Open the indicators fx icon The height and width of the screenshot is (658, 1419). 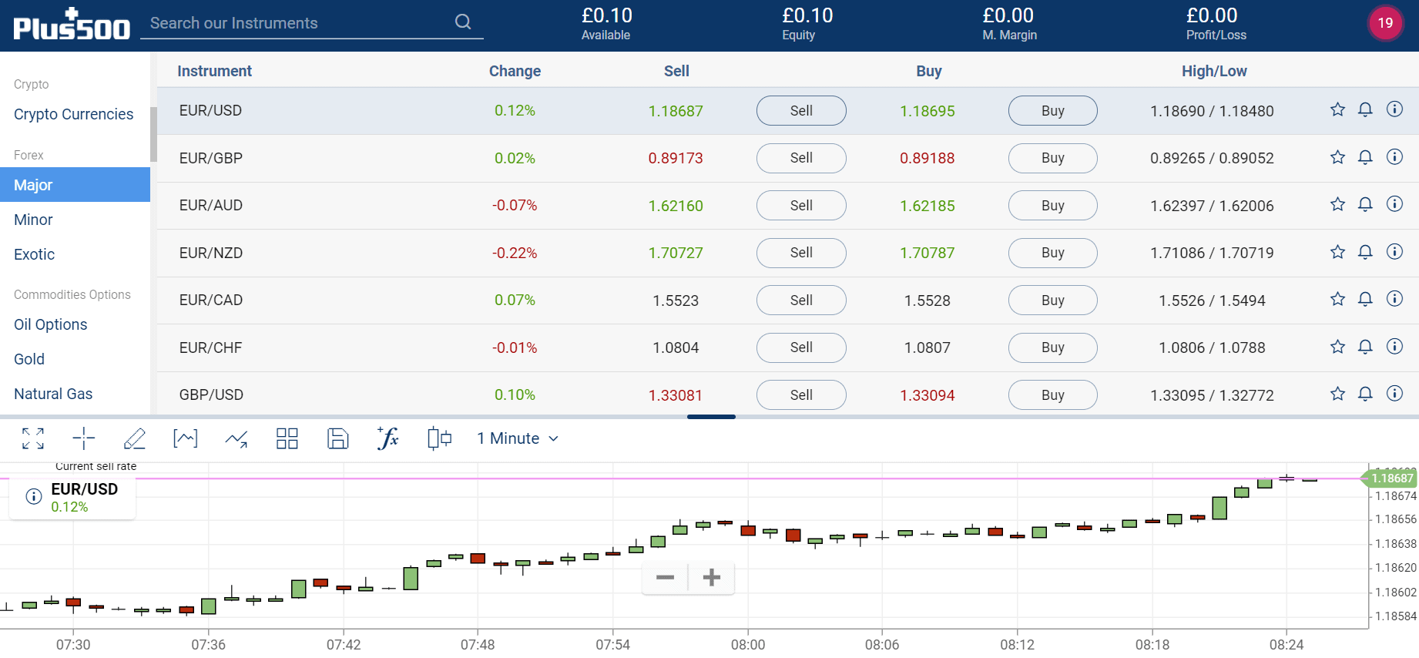388,438
